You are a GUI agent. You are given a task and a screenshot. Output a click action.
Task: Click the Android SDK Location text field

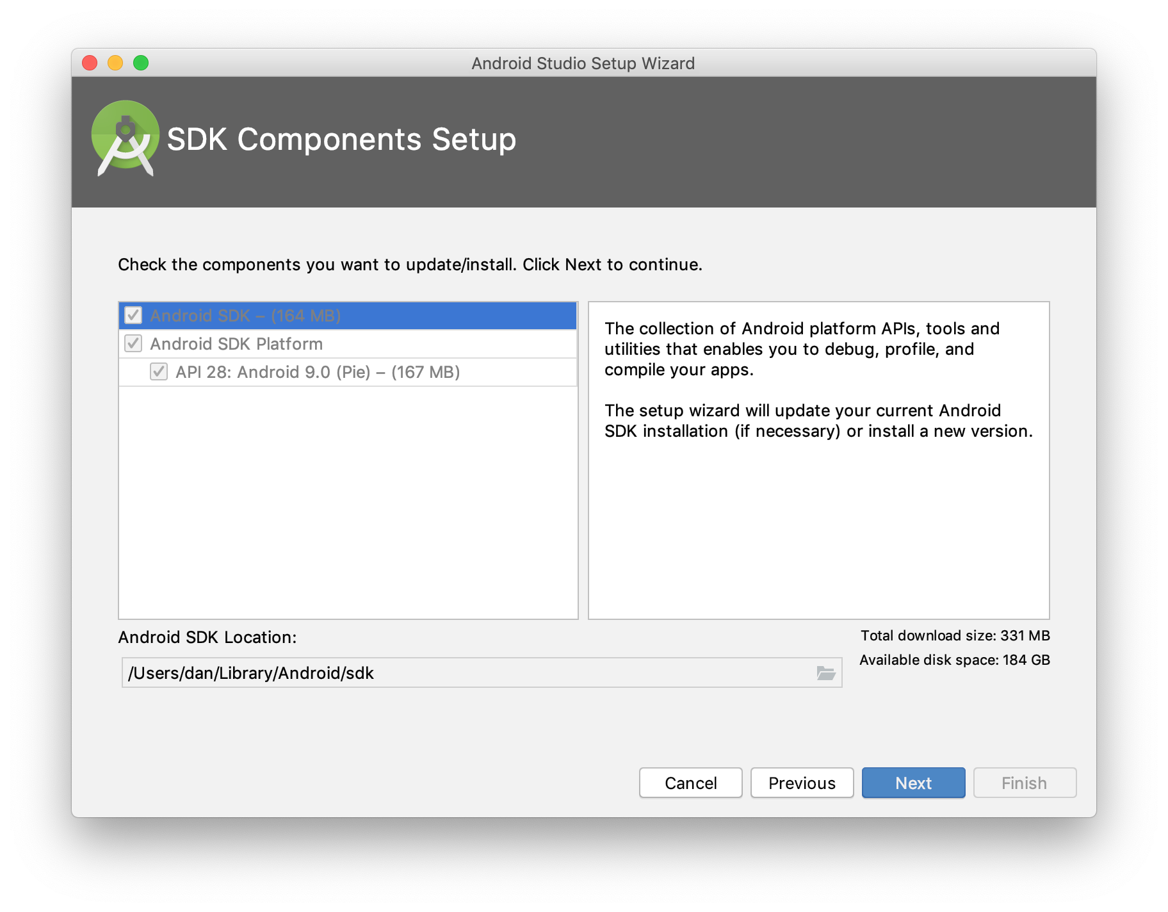[x=448, y=673]
